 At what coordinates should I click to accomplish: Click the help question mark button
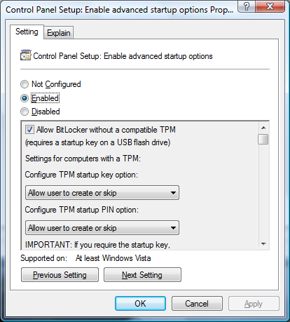pyautogui.click(x=247, y=6)
